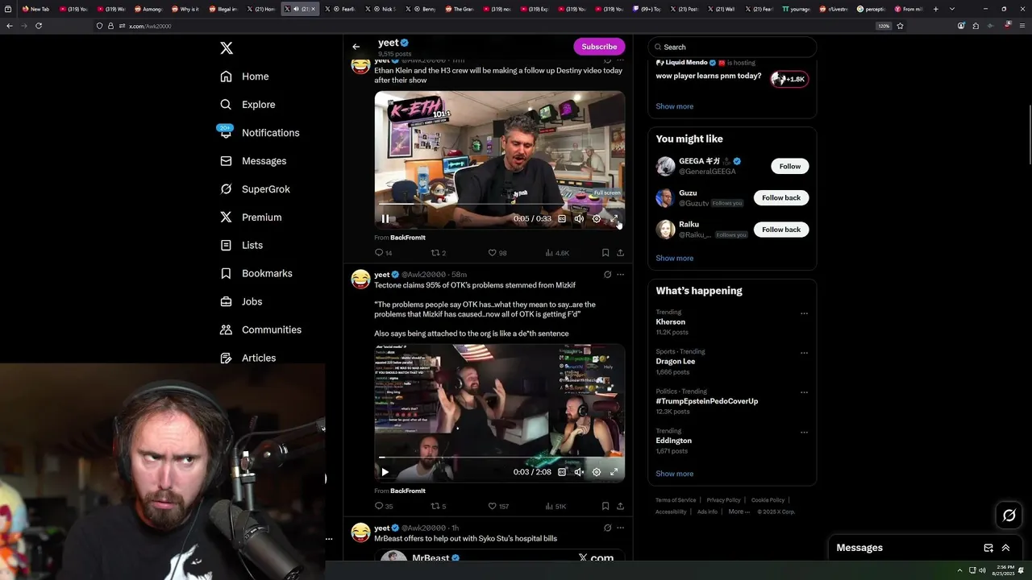Open Windows system tray hidden icons
This screenshot has height=580, width=1032.
pos(959,570)
